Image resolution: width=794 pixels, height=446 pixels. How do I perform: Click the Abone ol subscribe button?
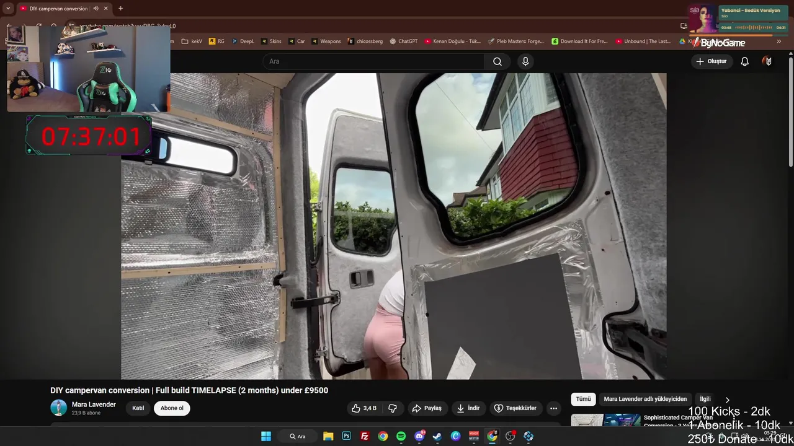(x=172, y=408)
